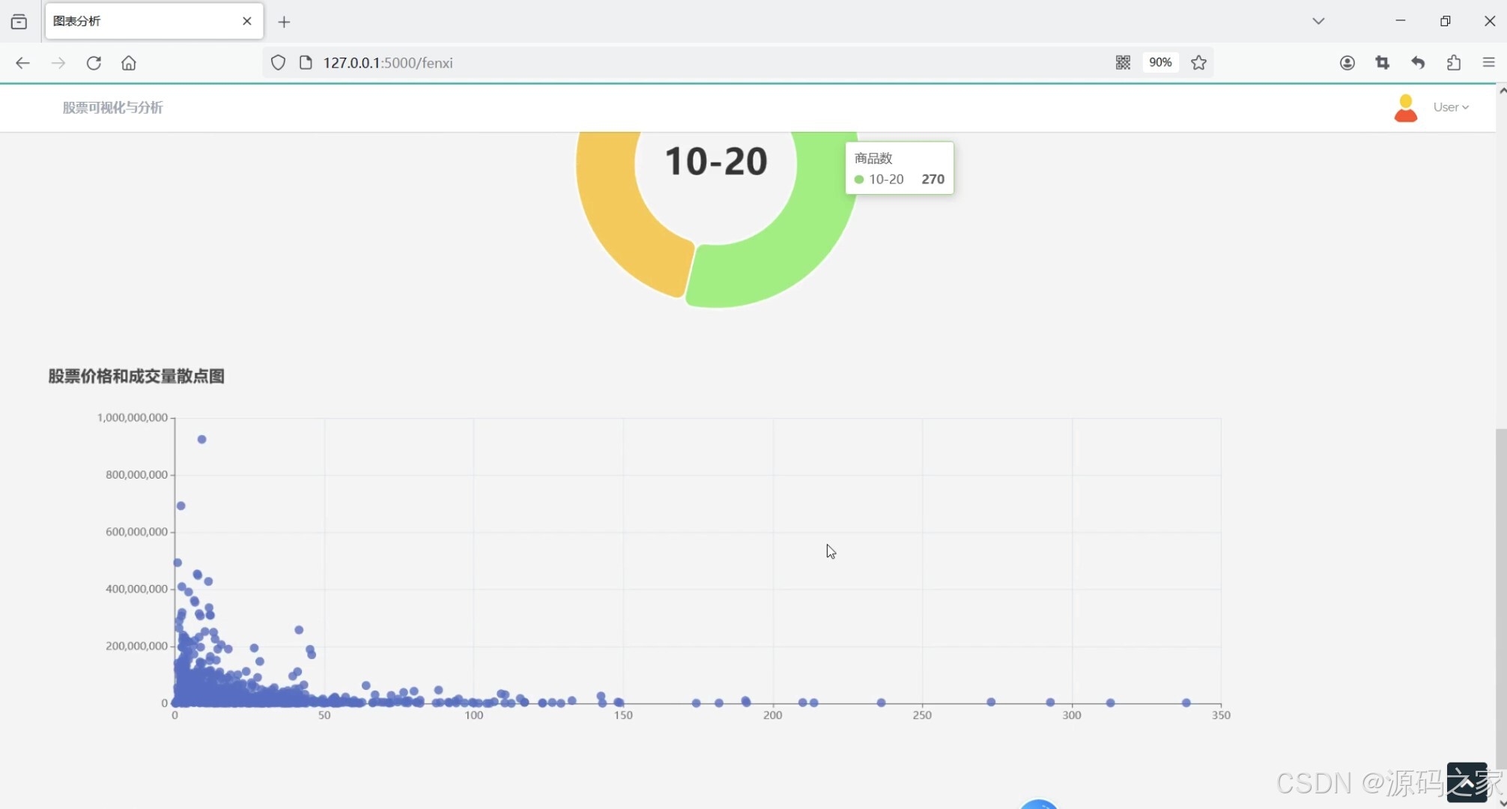1507x809 pixels.
Task: Open a new tab with plus button
Action: tap(284, 22)
